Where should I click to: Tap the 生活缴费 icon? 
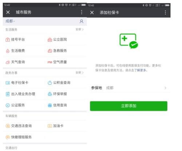click(x=8, y=51)
